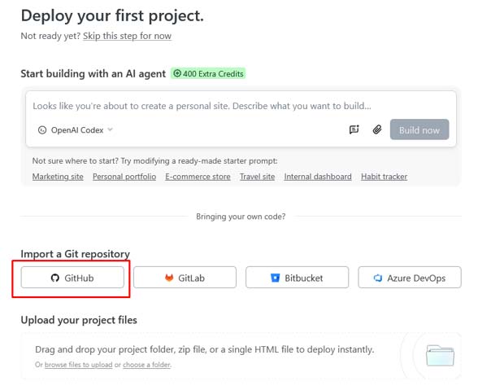478x390 pixels.
Task: Click the GitLab fox logo icon
Action: pos(169,278)
